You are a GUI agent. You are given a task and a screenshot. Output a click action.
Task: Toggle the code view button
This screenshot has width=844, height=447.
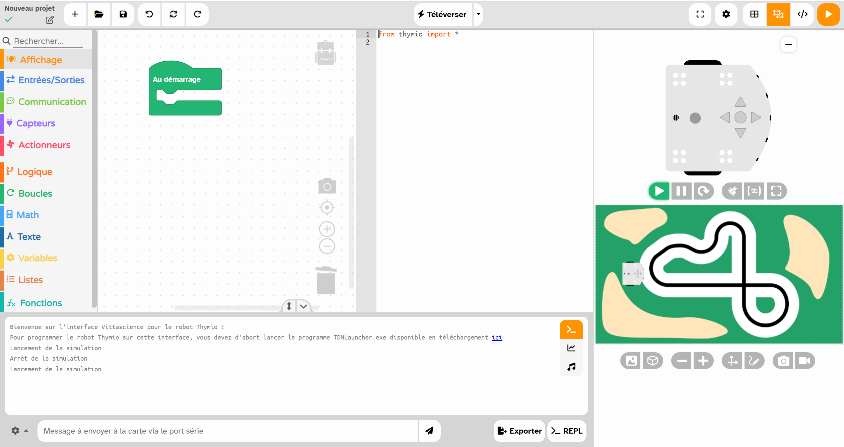click(802, 14)
